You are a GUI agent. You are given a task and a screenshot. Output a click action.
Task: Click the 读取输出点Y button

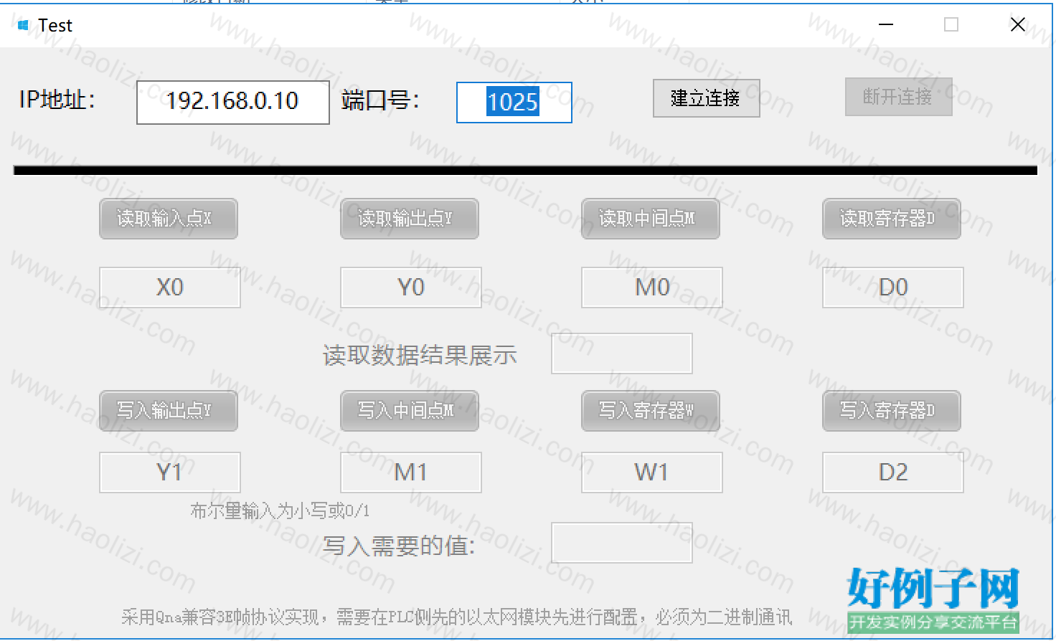coord(410,219)
